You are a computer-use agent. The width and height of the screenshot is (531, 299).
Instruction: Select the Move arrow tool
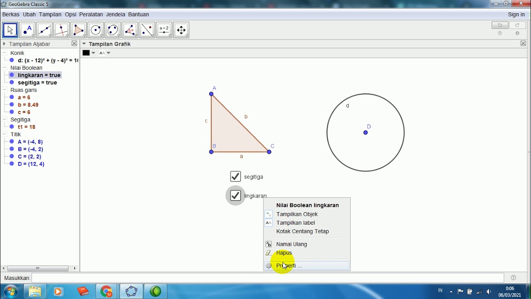(x=10, y=30)
